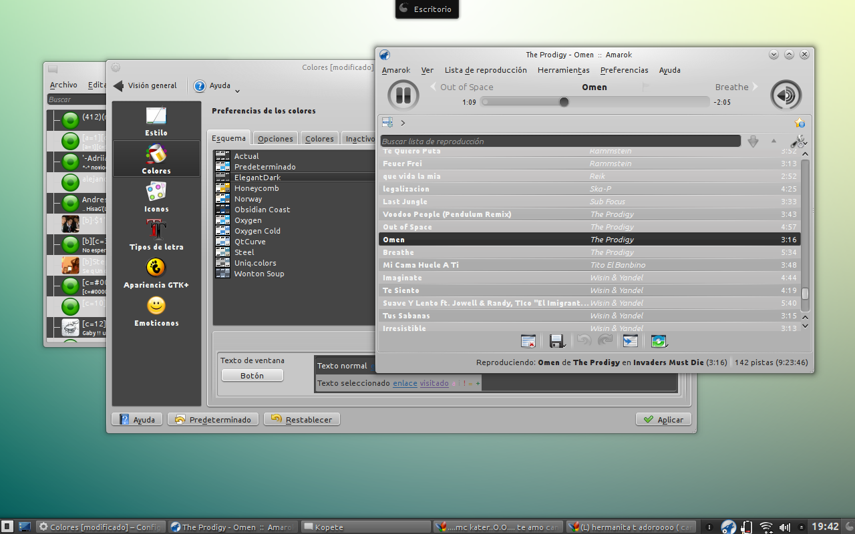Viewport: 855px width, 534px height.
Task: Switch to the Colores tab in color preferences
Action: coord(319,138)
